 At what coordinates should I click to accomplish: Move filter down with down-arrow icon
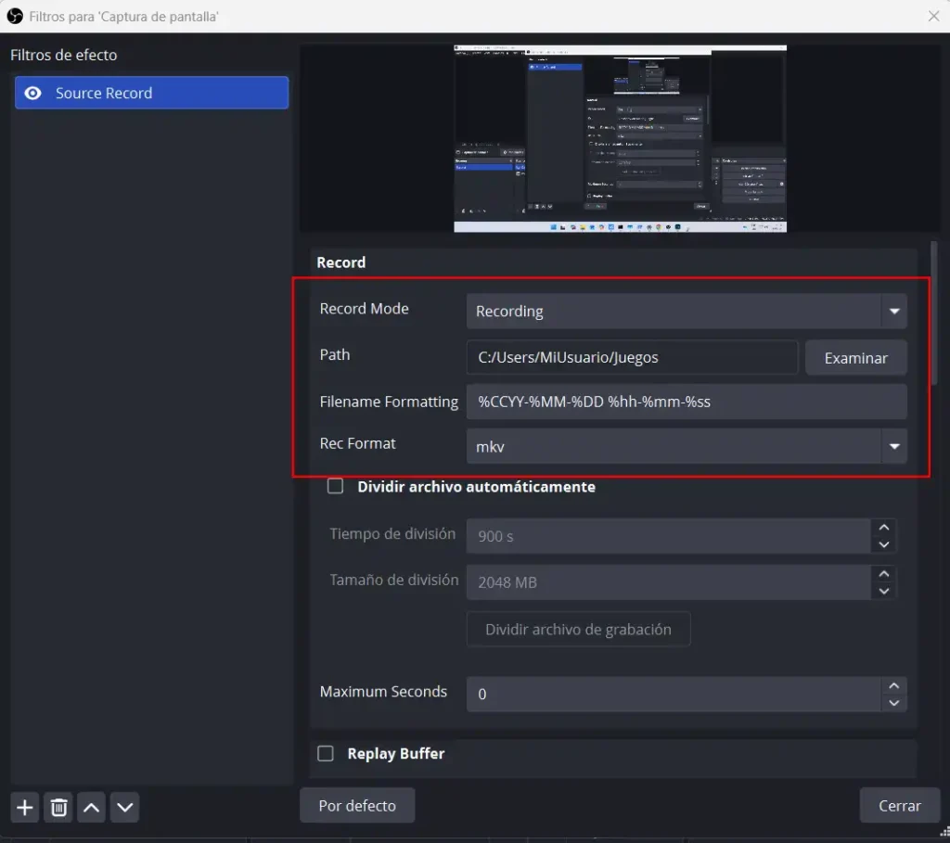coord(125,807)
